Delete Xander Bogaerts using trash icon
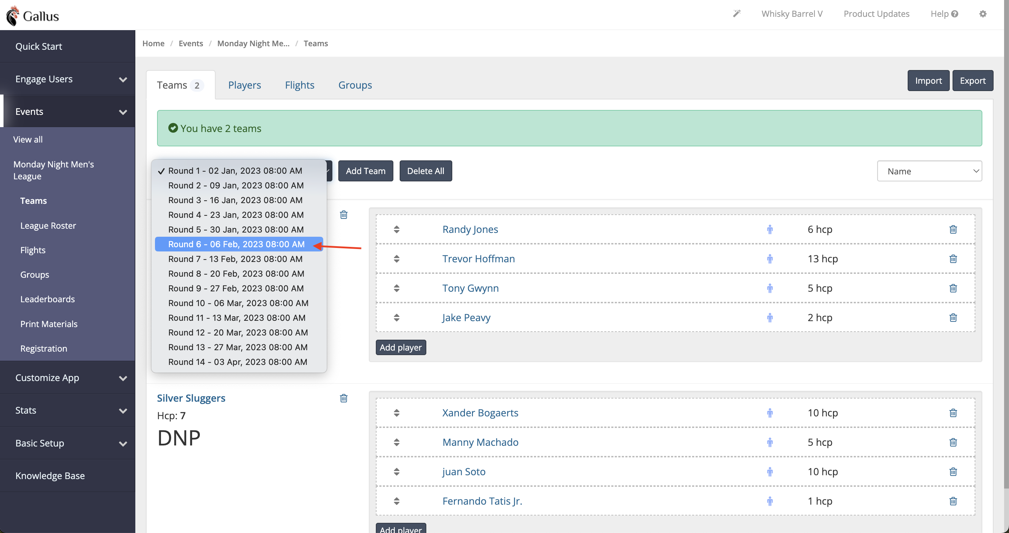 pyautogui.click(x=953, y=413)
